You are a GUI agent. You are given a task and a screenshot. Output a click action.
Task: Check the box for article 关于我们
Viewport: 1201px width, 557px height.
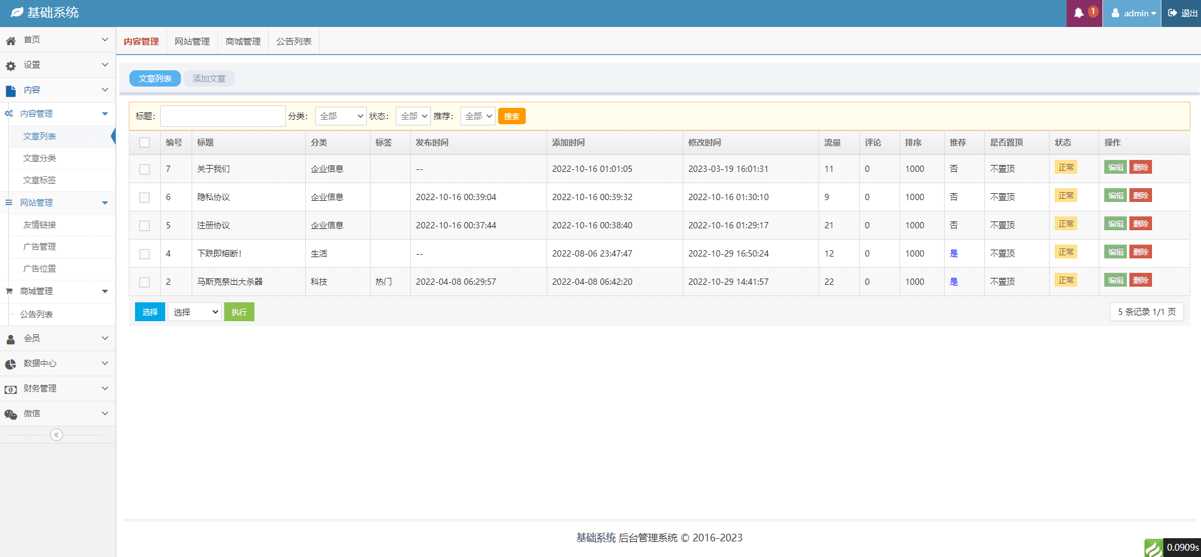tap(144, 169)
